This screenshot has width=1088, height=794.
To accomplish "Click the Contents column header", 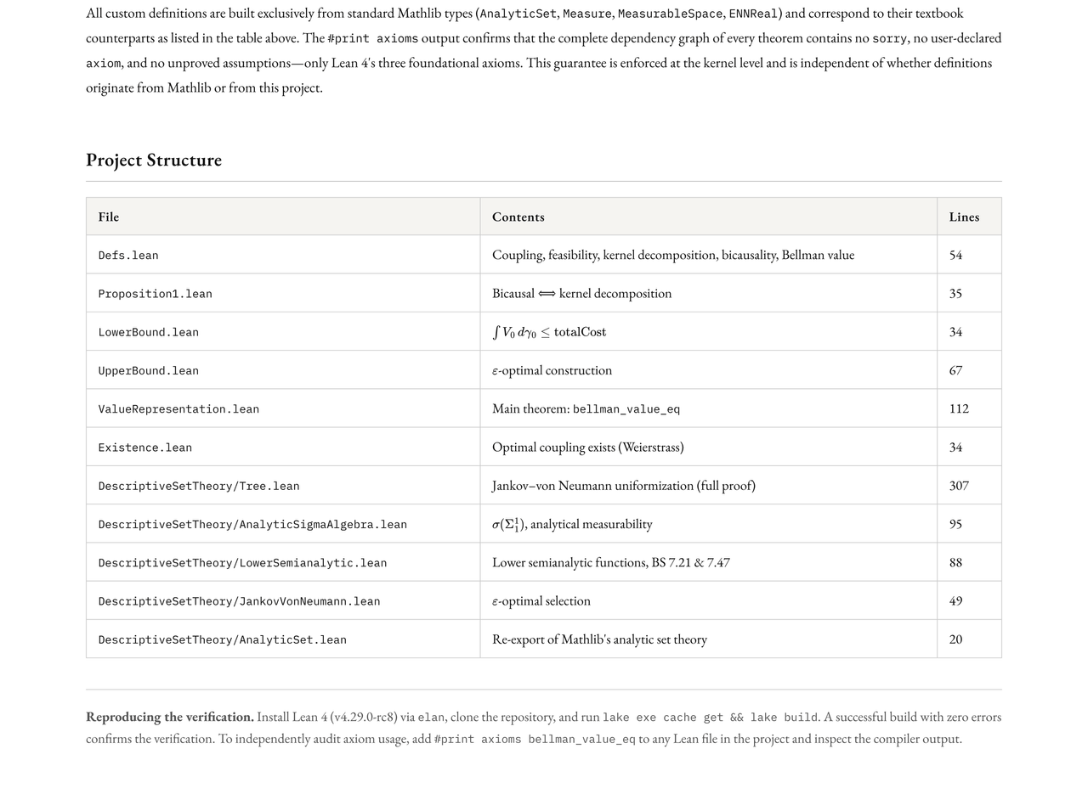I will pyautogui.click(x=518, y=217).
